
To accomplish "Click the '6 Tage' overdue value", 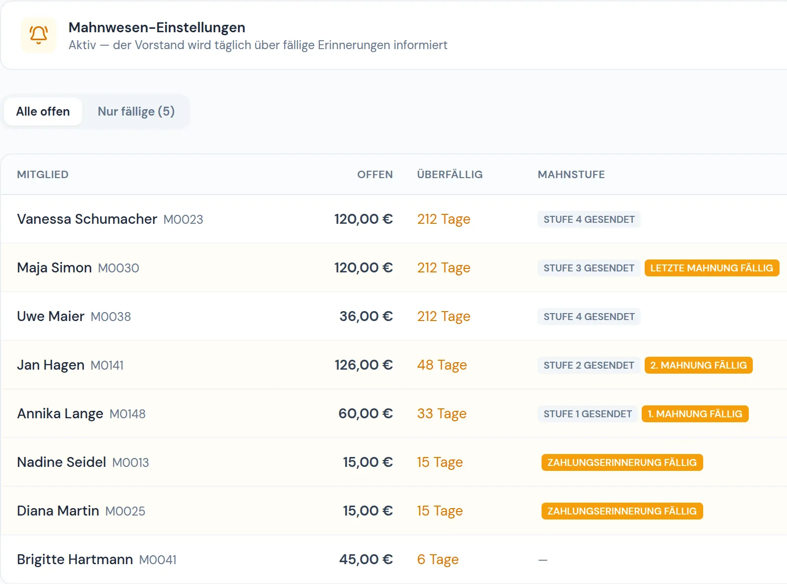I will pos(438,559).
